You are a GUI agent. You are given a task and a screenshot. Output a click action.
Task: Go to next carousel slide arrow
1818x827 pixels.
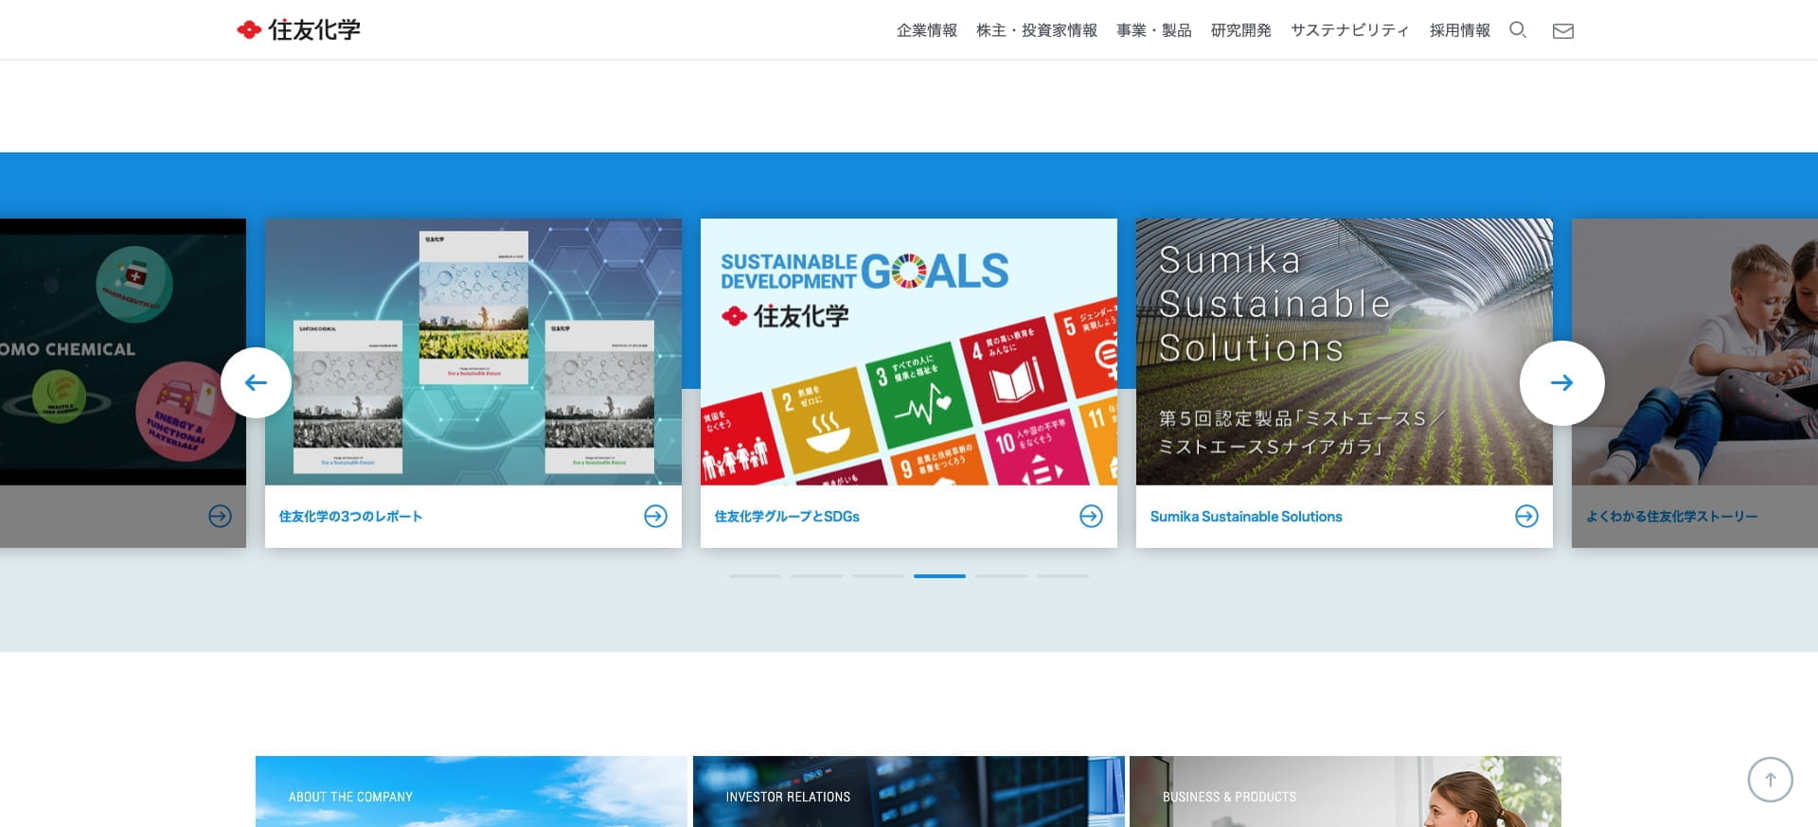click(x=1562, y=382)
